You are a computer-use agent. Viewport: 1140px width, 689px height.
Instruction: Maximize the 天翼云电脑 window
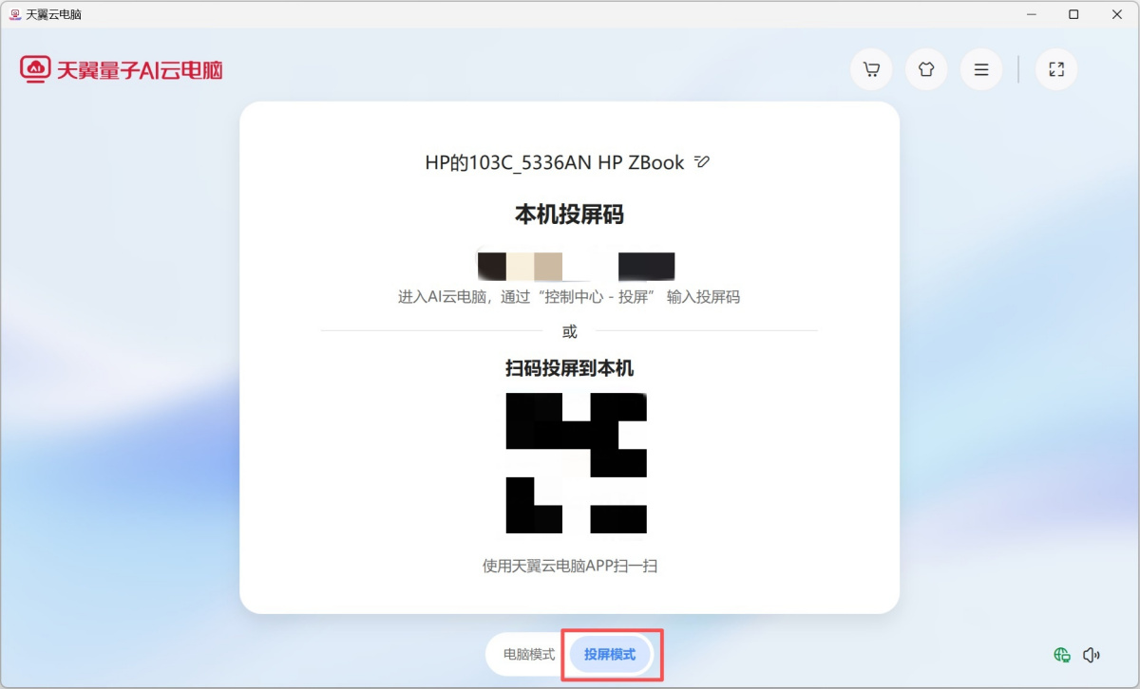pos(1073,14)
